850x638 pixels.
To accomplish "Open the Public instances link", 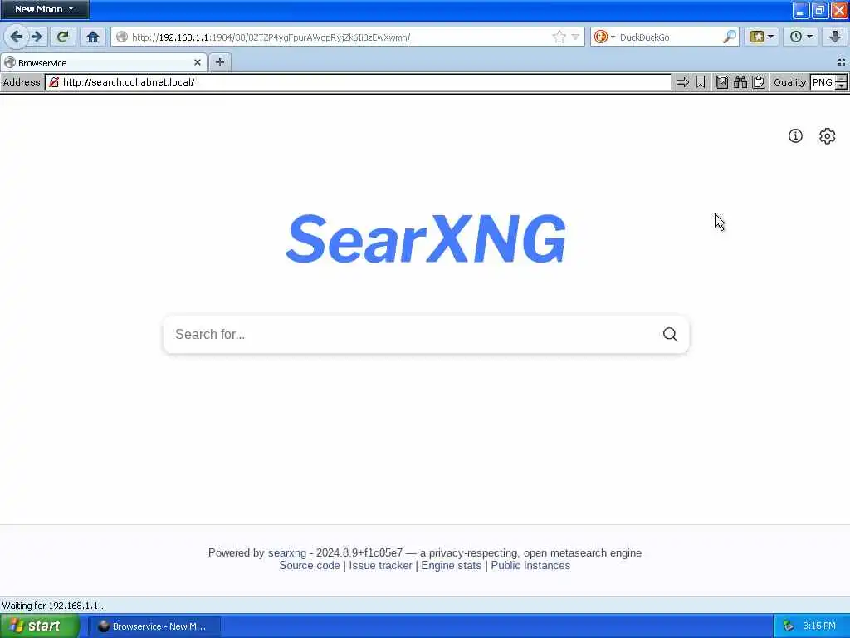I will click(x=530, y=565).
